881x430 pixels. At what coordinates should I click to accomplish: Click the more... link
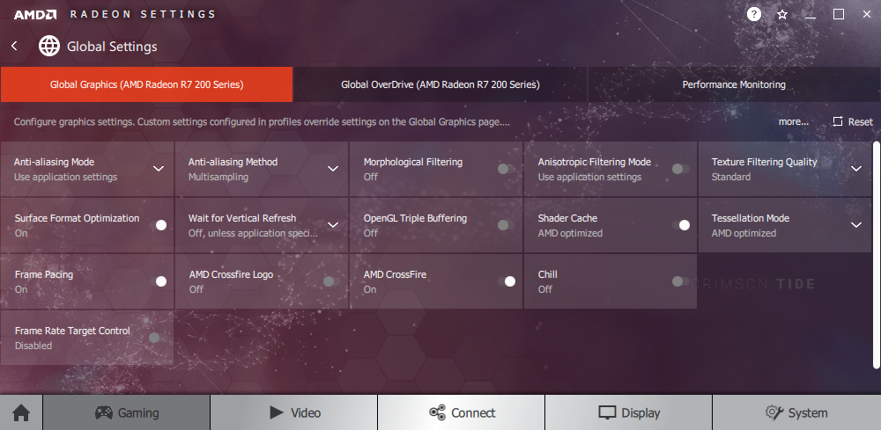(794, 121)
